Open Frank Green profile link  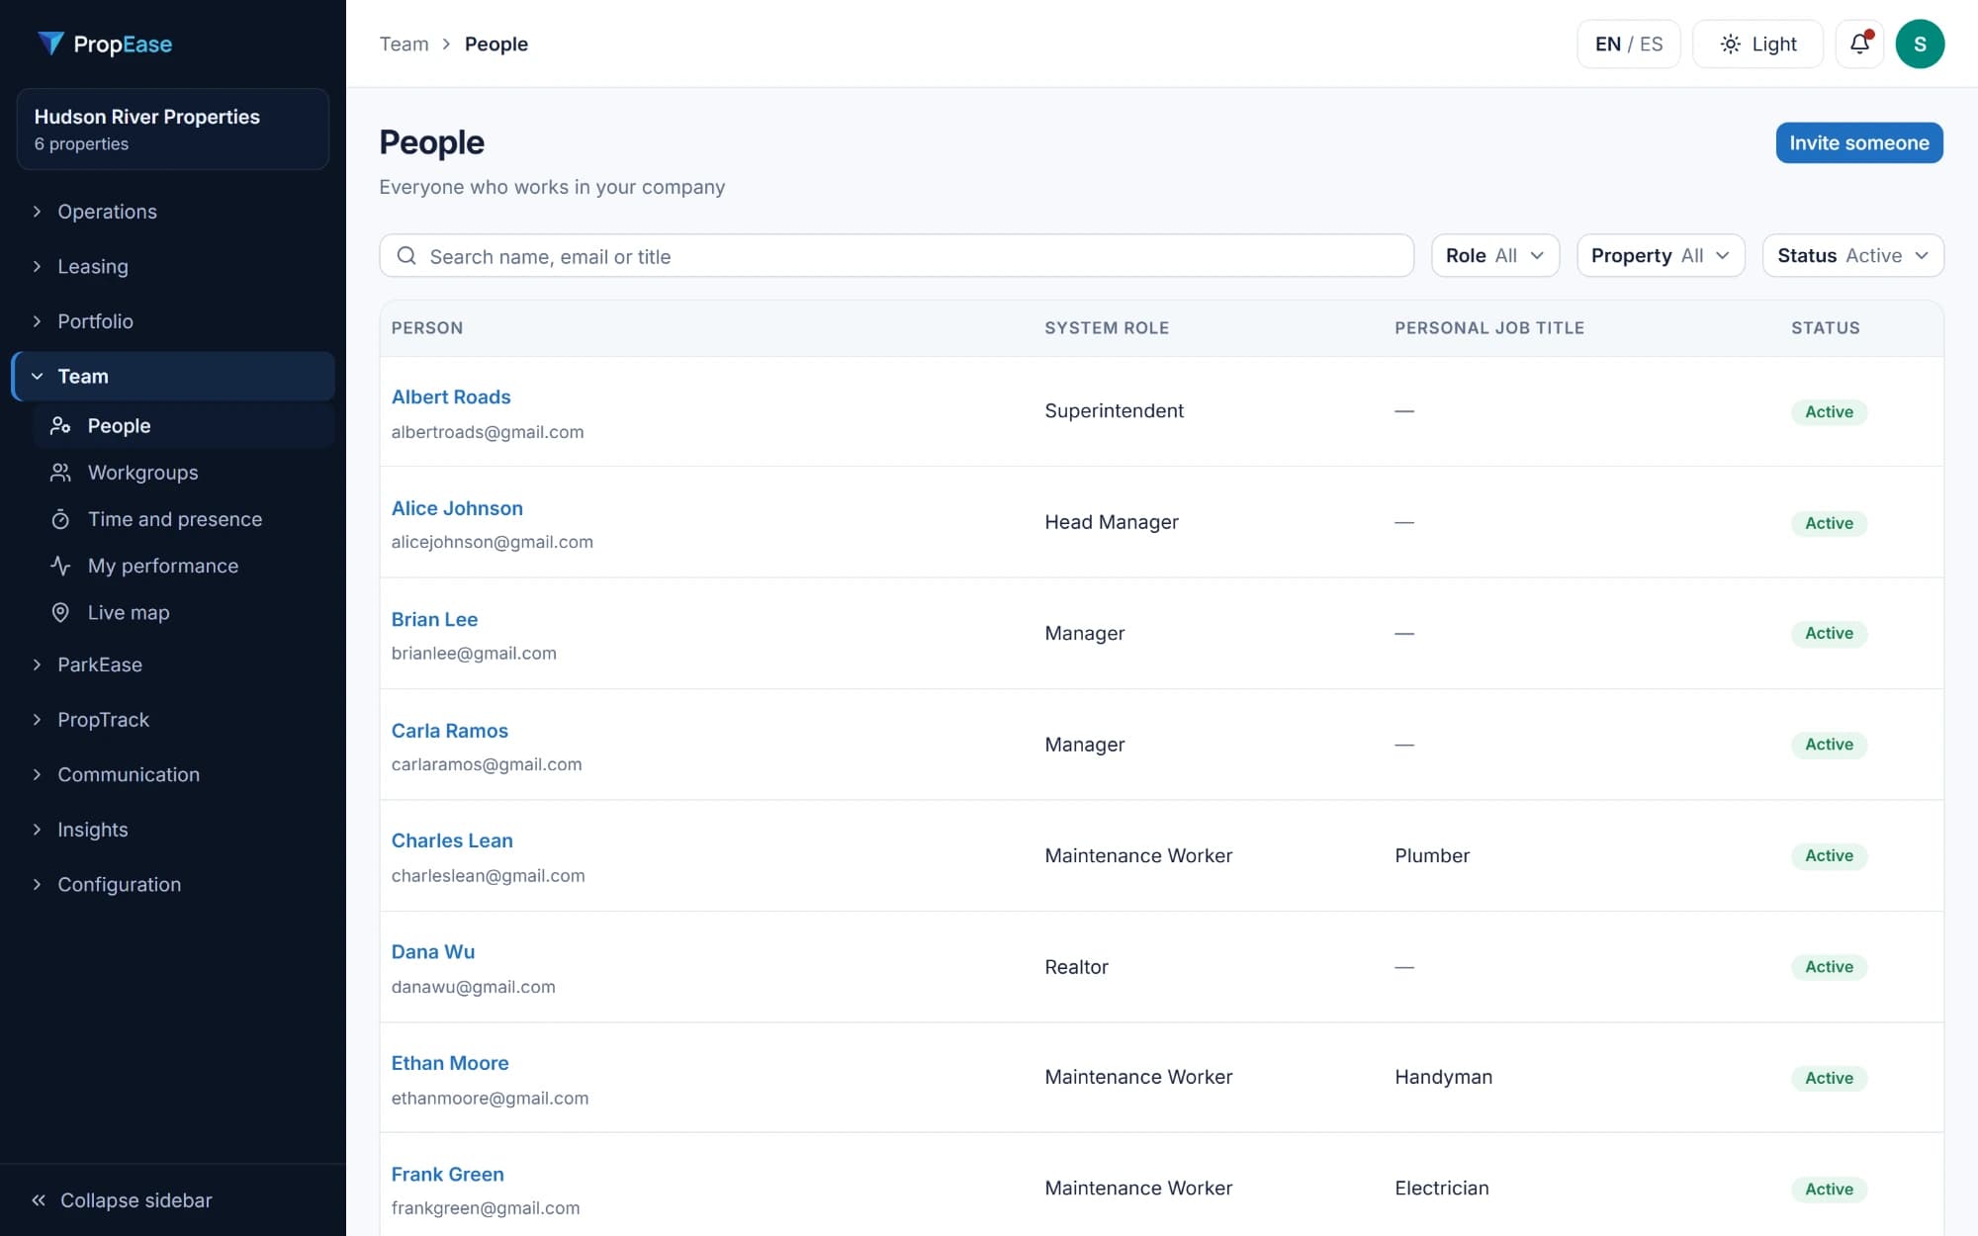(x=447, y=1175)
